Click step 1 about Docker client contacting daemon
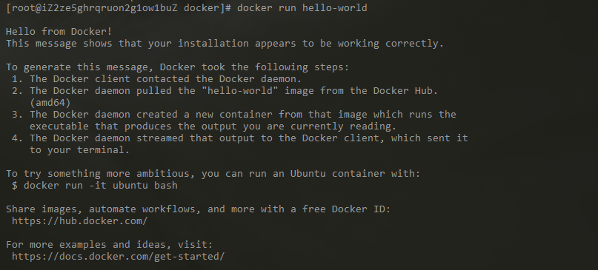 (157, 79)
